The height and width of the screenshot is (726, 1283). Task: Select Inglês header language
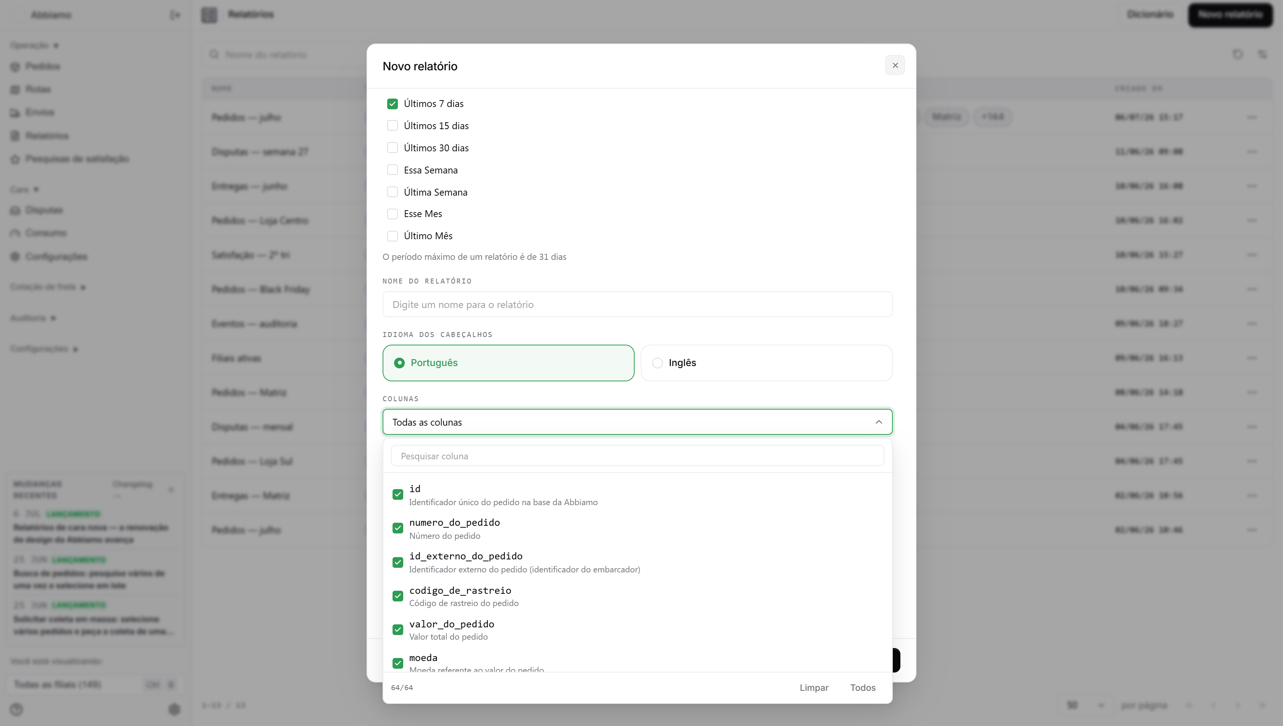point(766,363)
